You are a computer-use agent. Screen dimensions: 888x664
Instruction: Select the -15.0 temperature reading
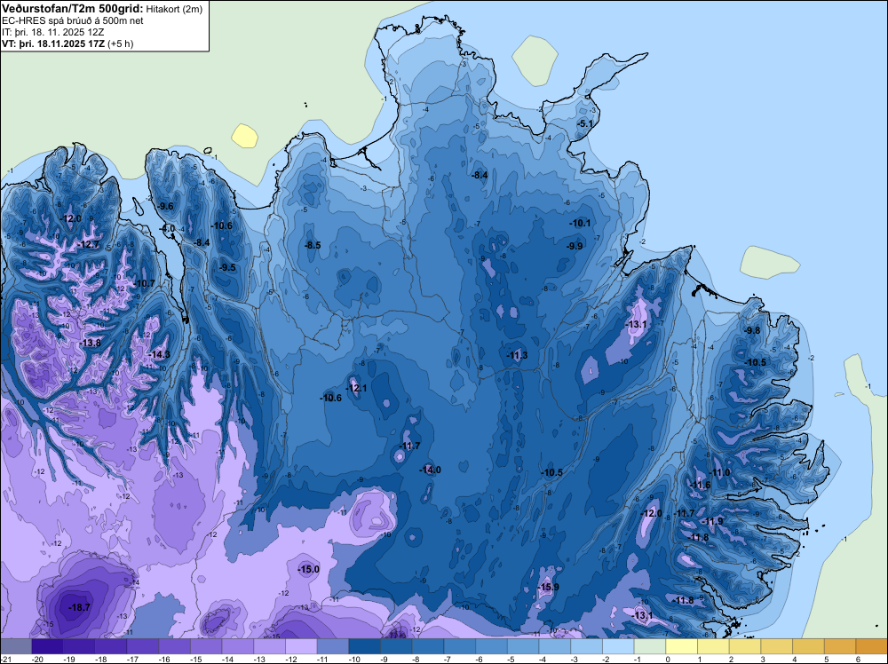pyautogui.click(x=309, y=570)
